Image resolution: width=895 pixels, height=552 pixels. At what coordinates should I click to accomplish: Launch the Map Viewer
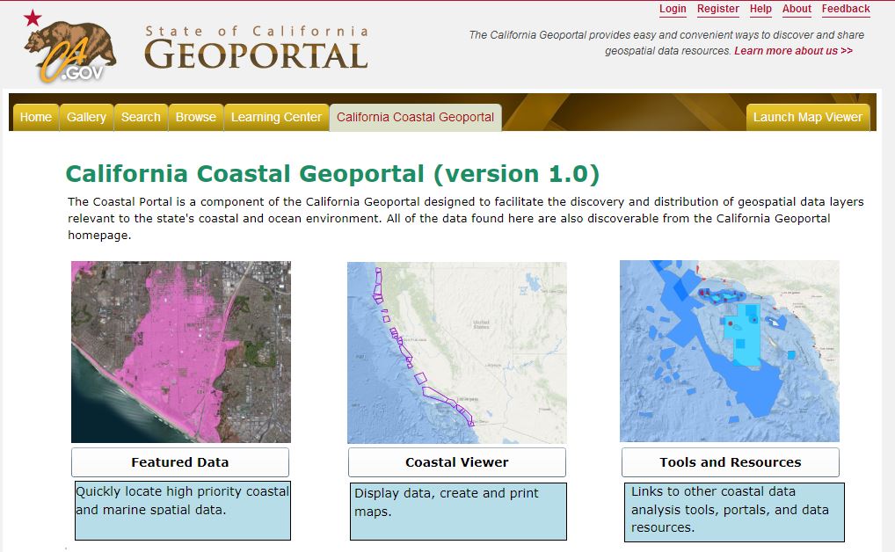(808, 117)
